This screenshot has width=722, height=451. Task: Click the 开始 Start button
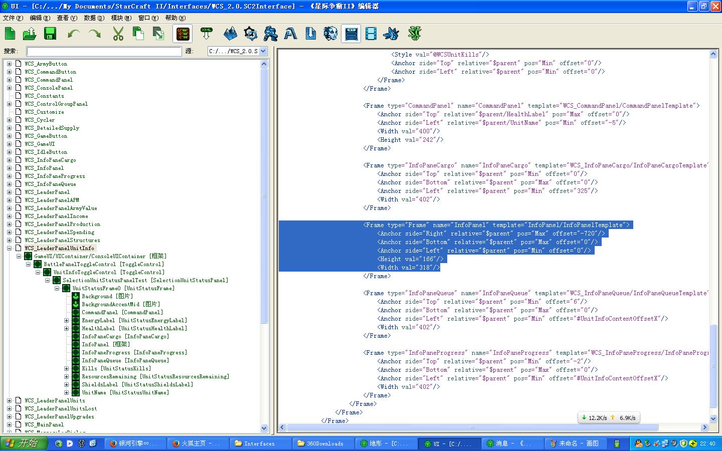[x=24, y=443]
